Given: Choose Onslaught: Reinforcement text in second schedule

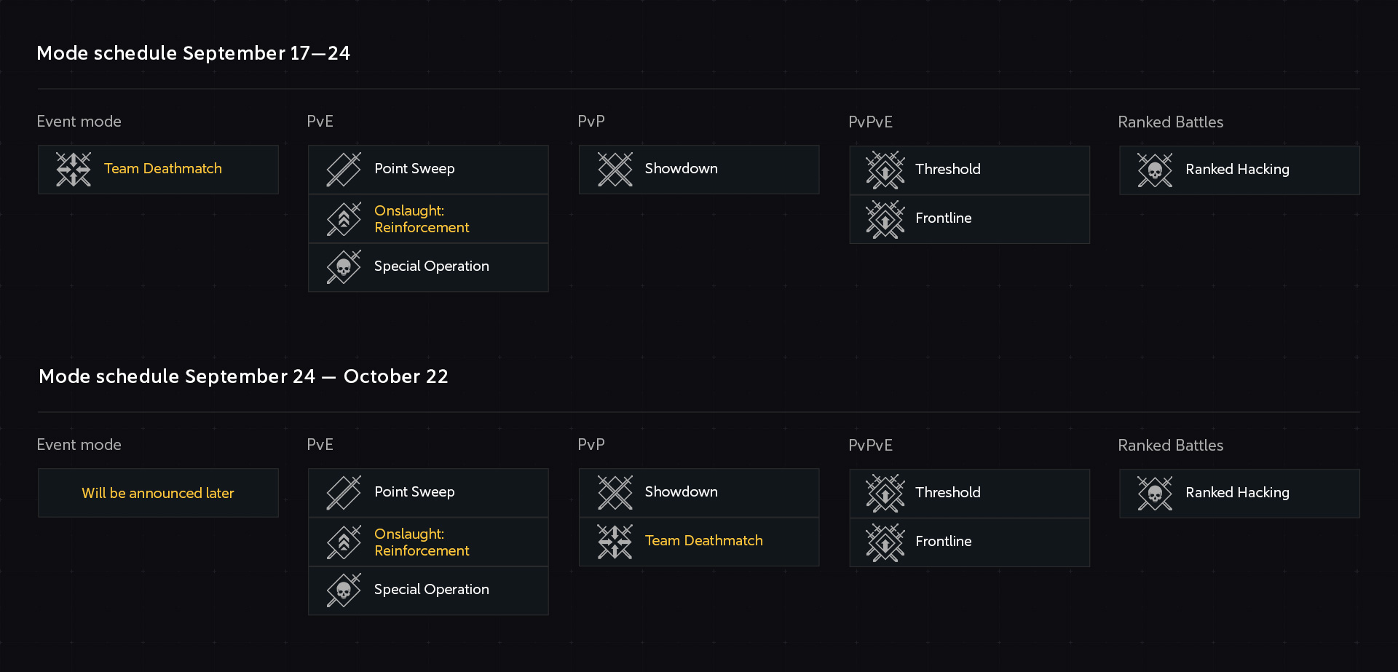Looking at the screenshot, I should pos(422,542).
